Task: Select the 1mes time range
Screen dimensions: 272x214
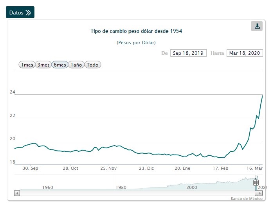Action: pos(27,65)
